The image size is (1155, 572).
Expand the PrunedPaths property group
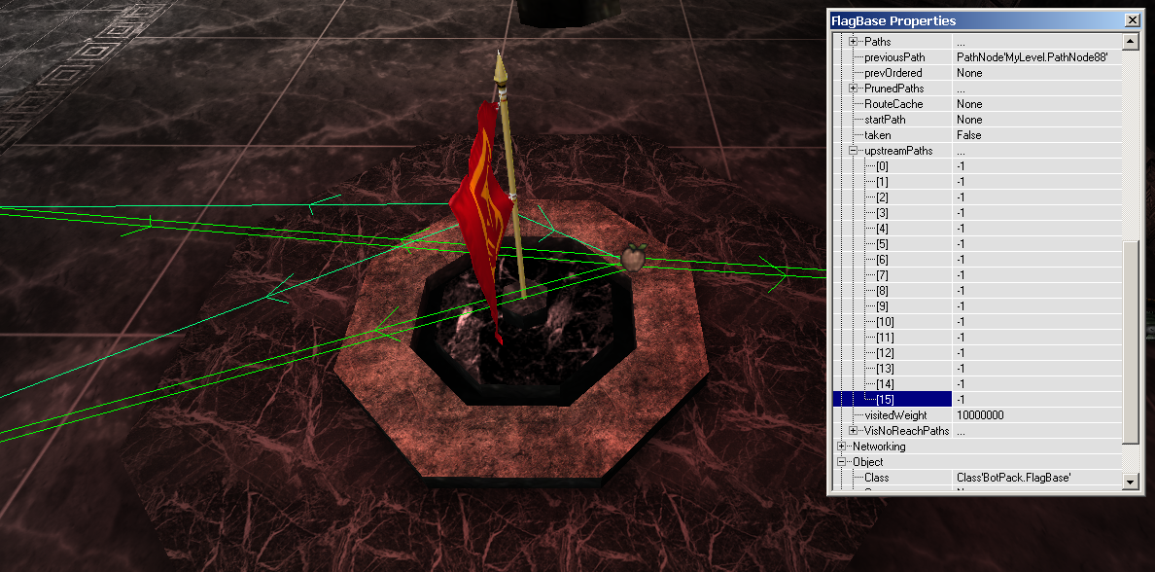pos(854,89)
